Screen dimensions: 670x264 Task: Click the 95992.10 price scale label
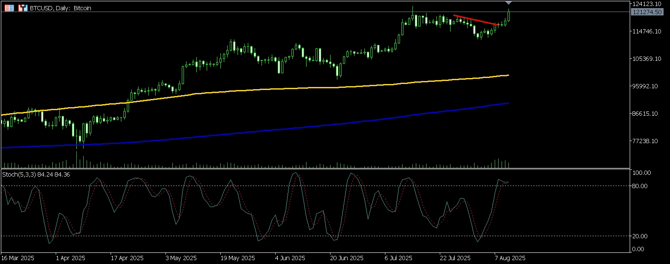pyautogui.click(x=646, y=86)
